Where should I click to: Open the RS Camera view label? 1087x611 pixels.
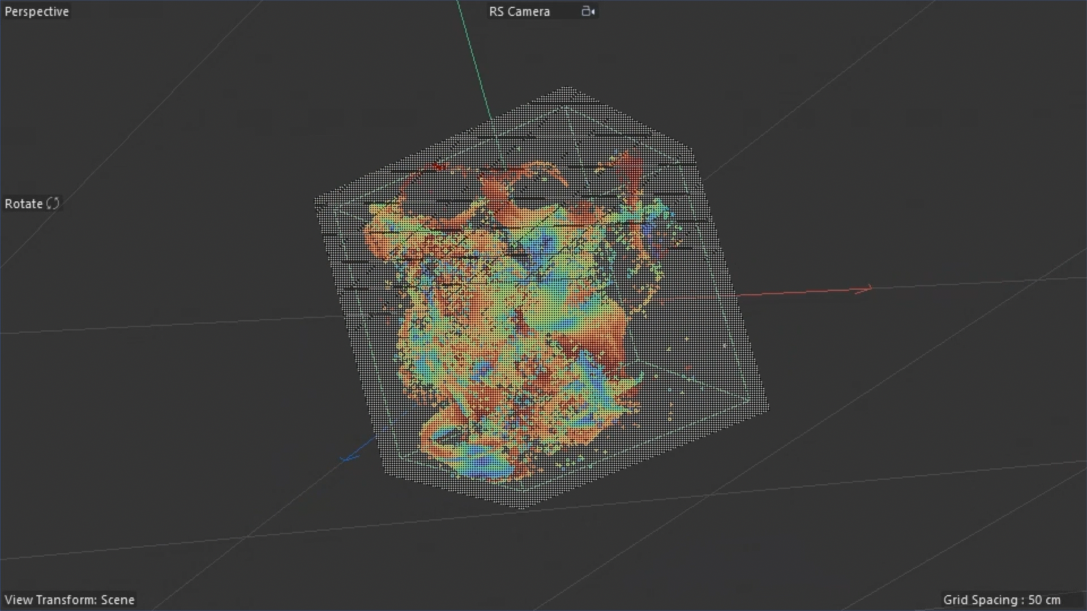519,11
